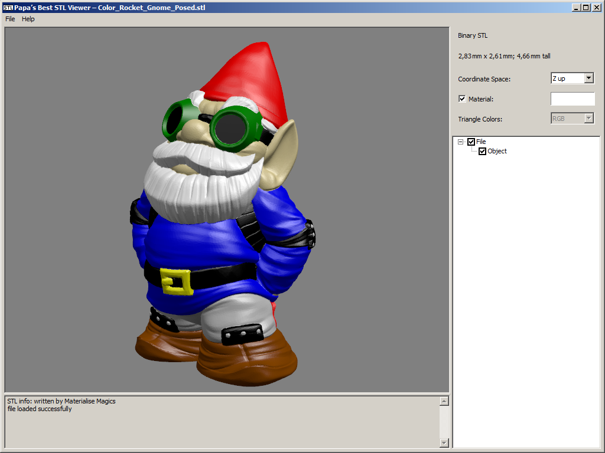Open the Coordinate Space dropdown

tap(588, 78)
